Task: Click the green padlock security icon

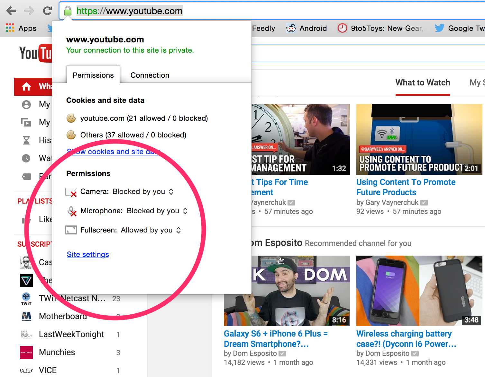Action: (68, 11)
